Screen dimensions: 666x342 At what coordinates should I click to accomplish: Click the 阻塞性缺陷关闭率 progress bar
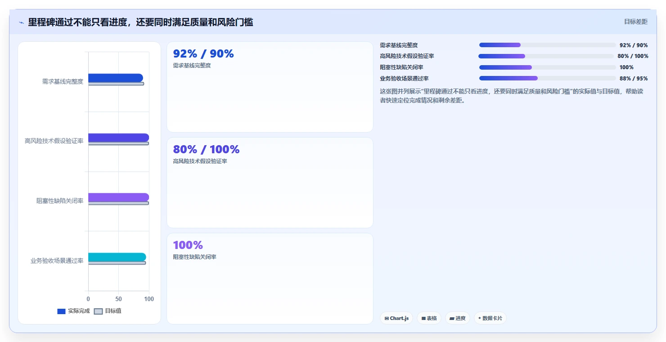coord(547,67)
